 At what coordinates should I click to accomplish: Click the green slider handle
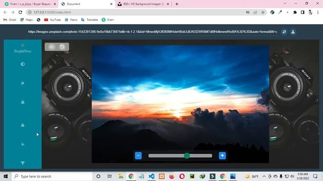coord(187,155)
